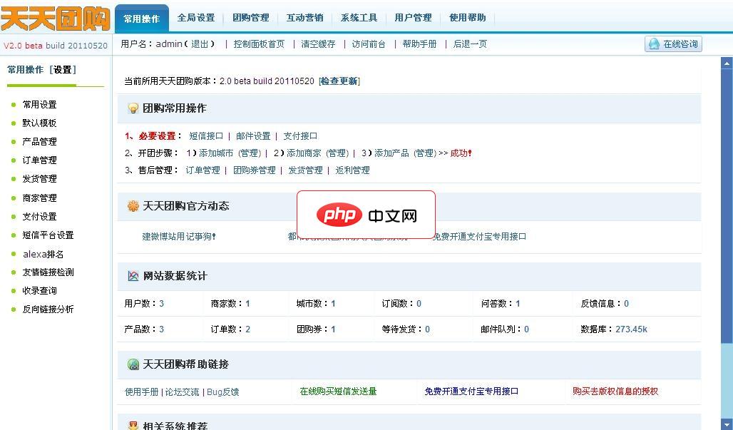Click the 团购券管理 after-sales link
The width and height of the screenshot is (733, 430).
pos(254,170)
